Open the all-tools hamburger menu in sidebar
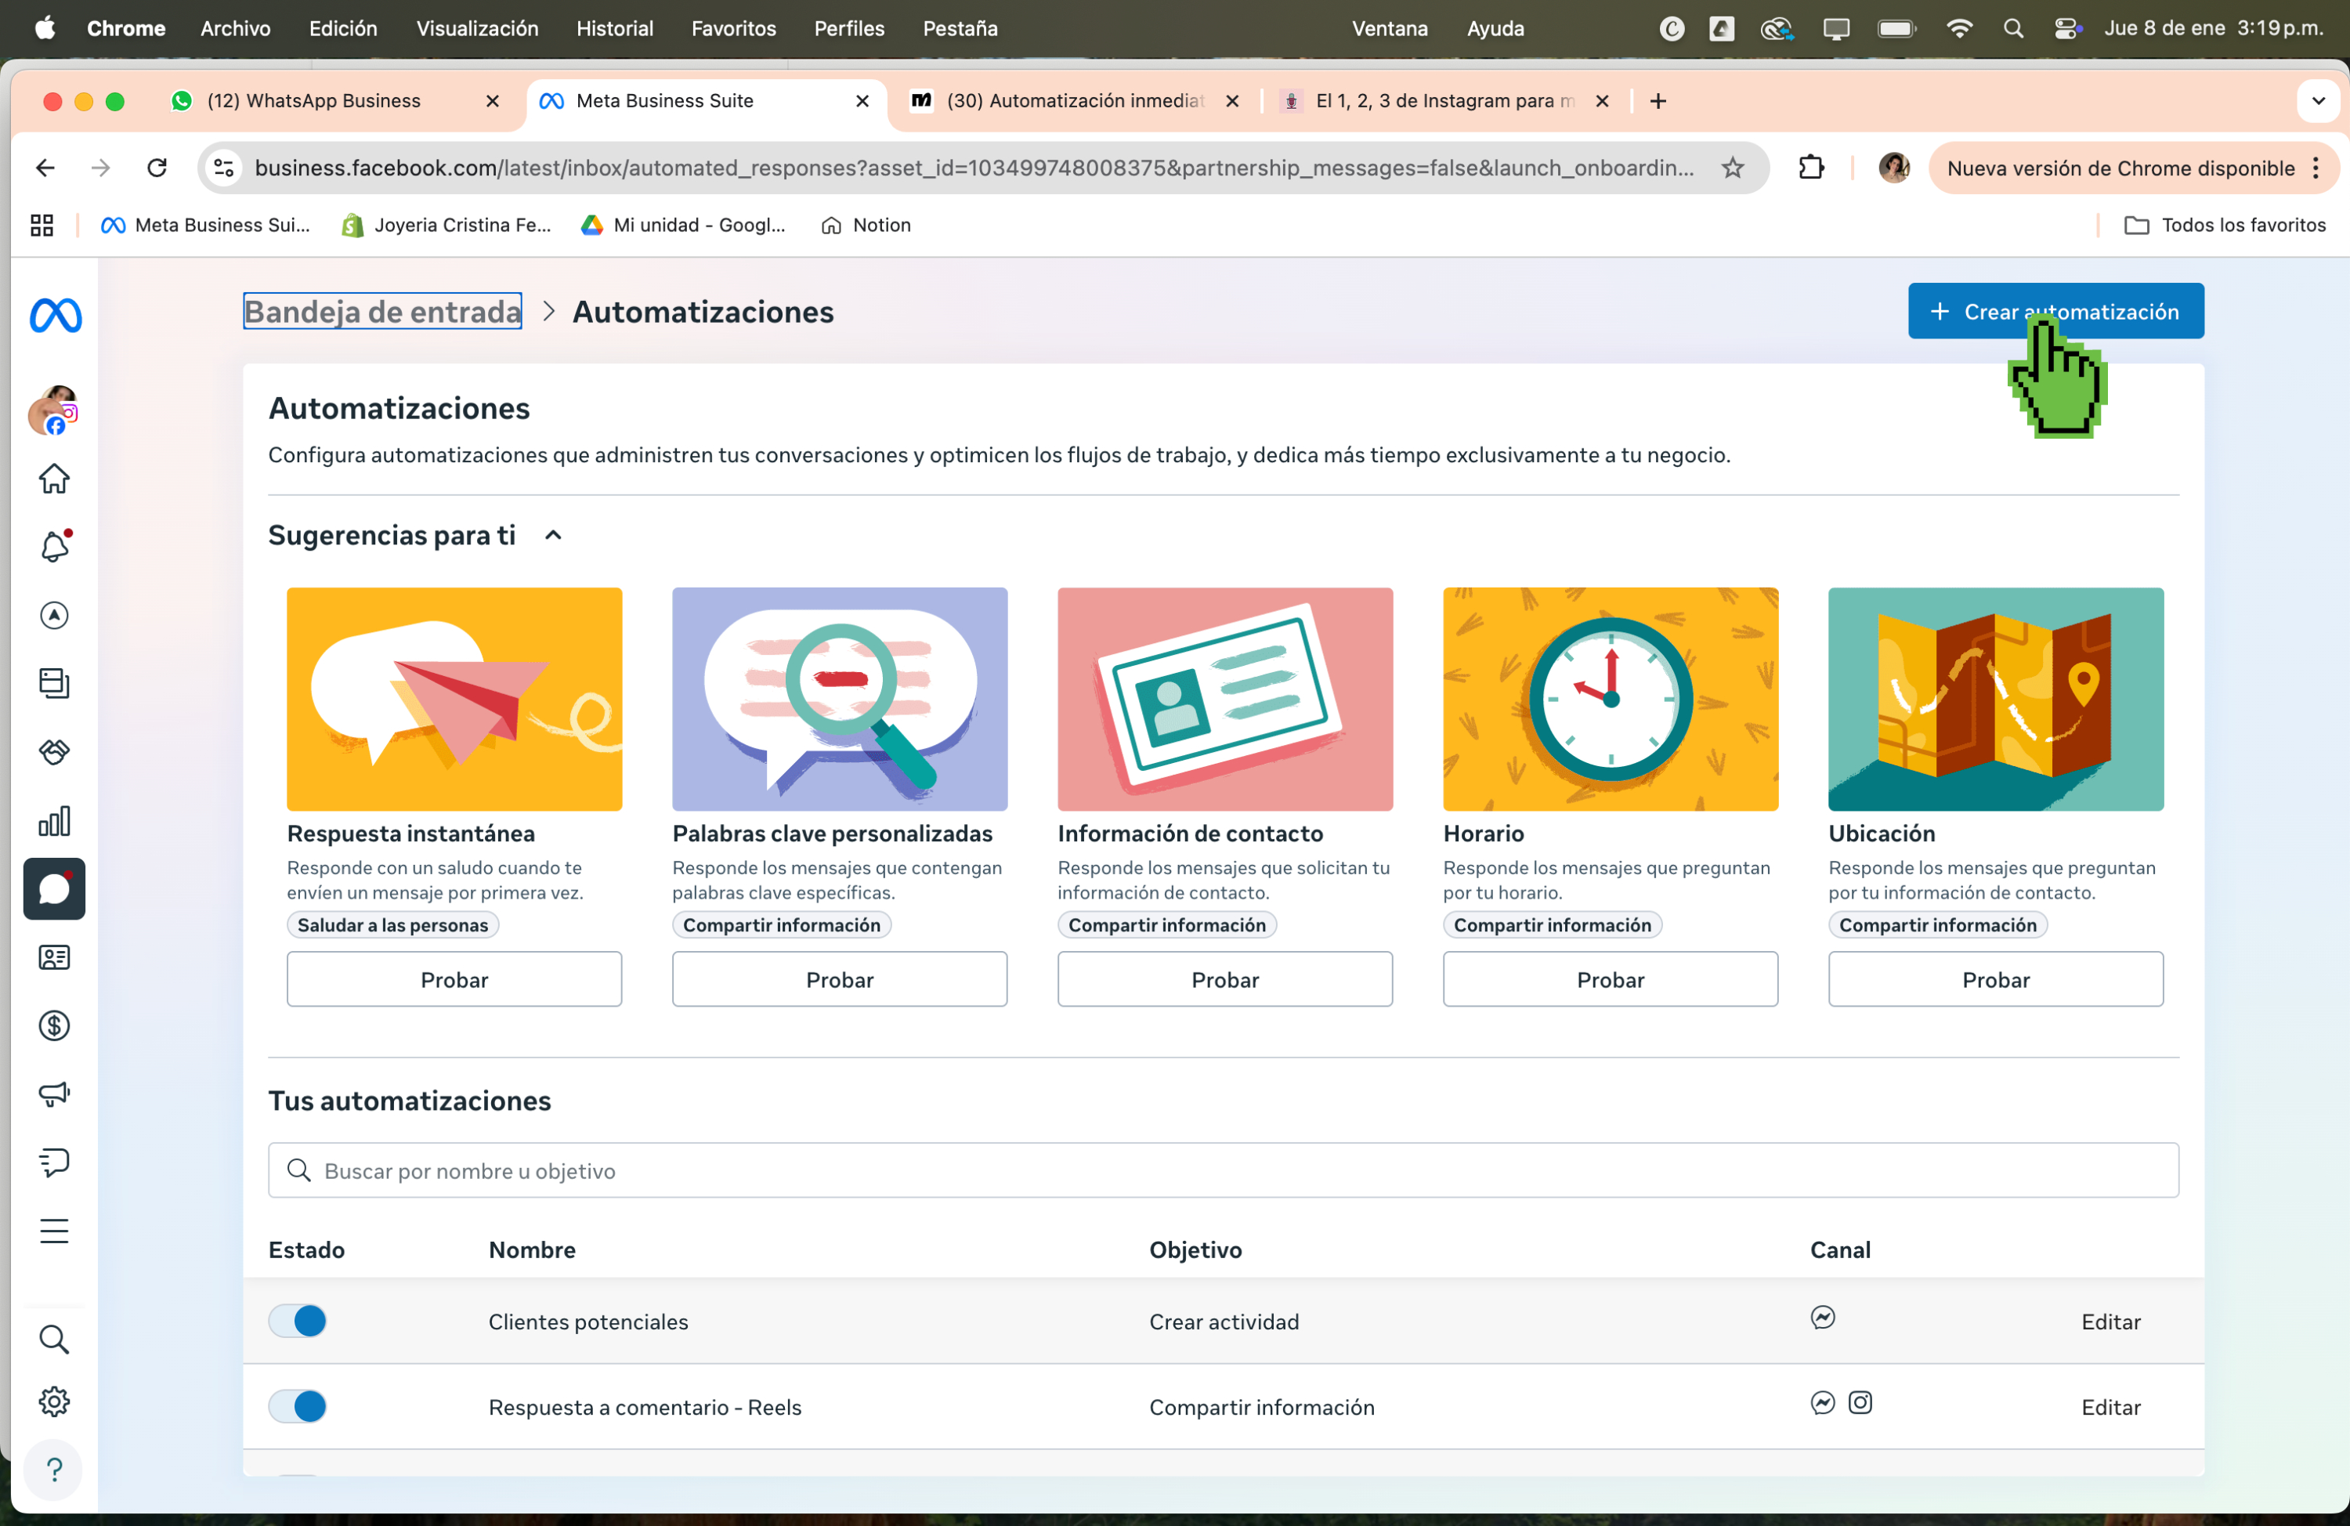Screen dimensions: 2350x1526 coord(54,1231)
